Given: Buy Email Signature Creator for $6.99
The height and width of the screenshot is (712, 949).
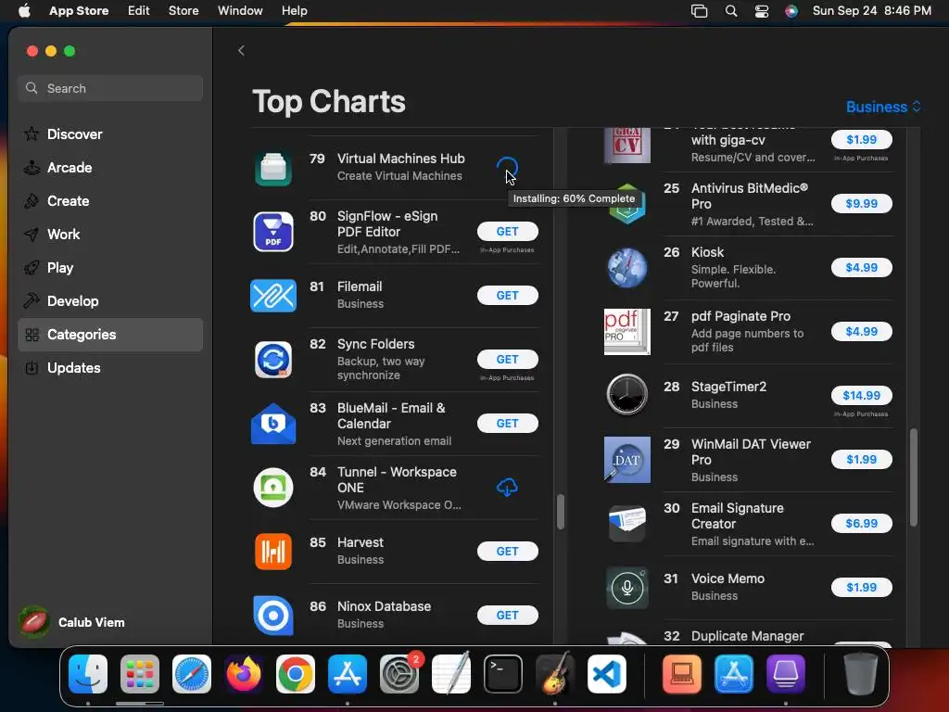Looking at the screenshot, I should [x=861, y=523].
